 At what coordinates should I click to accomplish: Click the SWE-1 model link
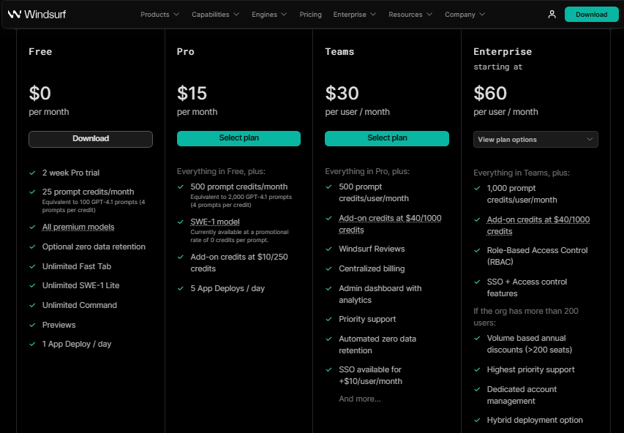[x=214, y=222]
